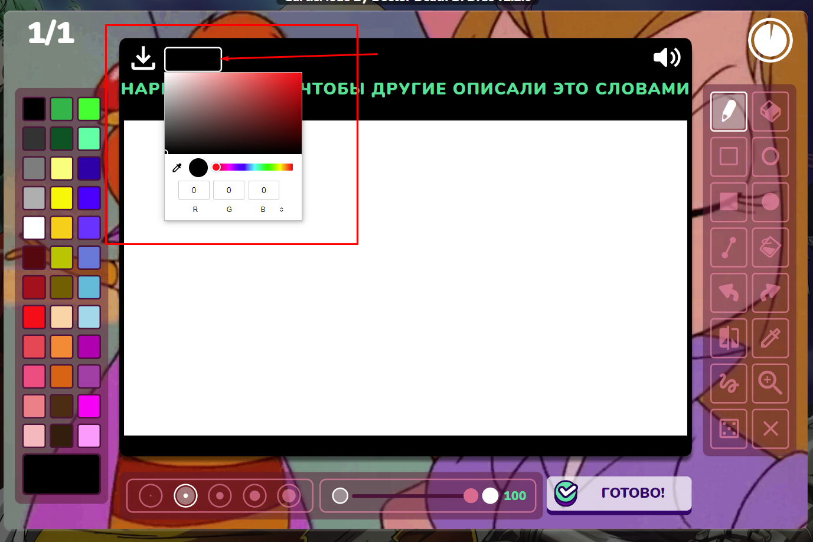Click the B value input field

263,190
